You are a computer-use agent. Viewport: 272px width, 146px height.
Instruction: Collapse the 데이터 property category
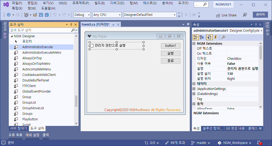click(194, 84)
